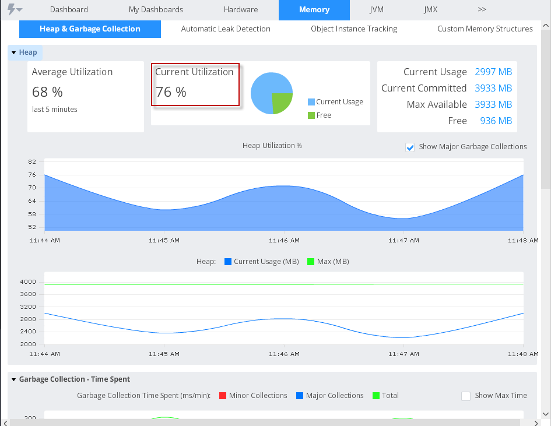551x426 pixels.
Task: Go to the JVM tab
Action: coord(376,9)
